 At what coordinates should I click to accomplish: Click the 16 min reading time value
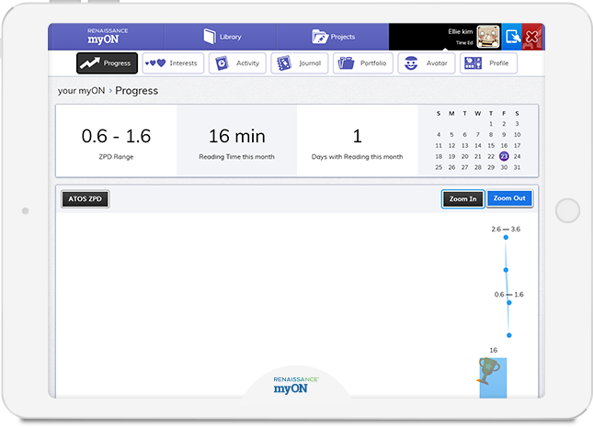coord(237,136)
